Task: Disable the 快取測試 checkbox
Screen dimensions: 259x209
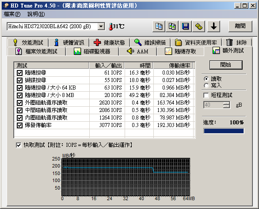Action: point(19,145)
